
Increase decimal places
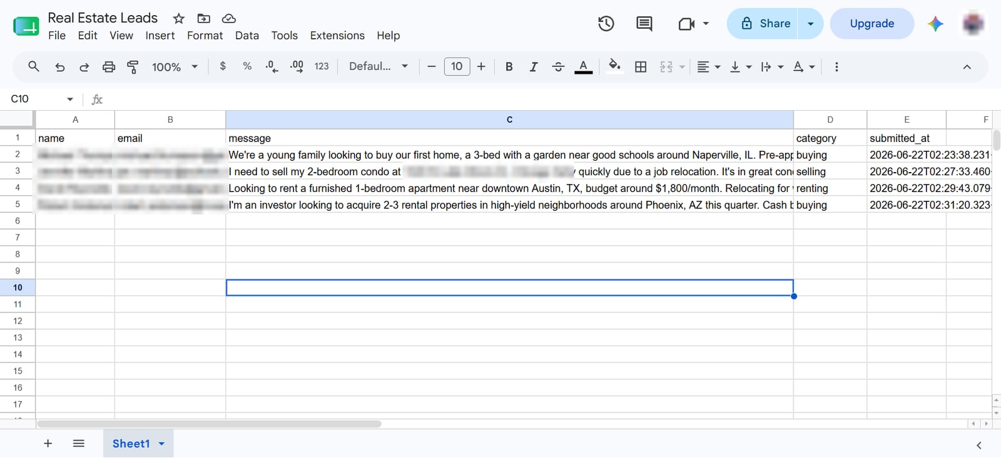point(297,66)
